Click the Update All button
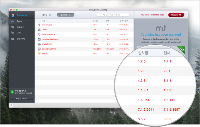This screenshot has height=127, width=200. point(176,15)
